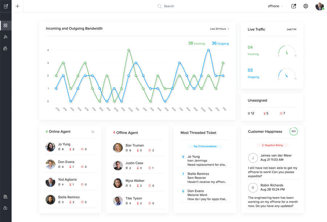The width and height of the screenshot is (327, 222).
Task: Click the compose ticket icon in sidebar top
Action: 5,6
